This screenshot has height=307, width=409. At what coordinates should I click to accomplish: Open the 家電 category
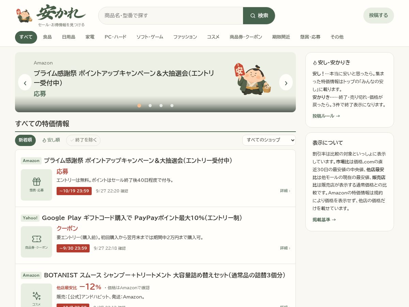point(90,37)
